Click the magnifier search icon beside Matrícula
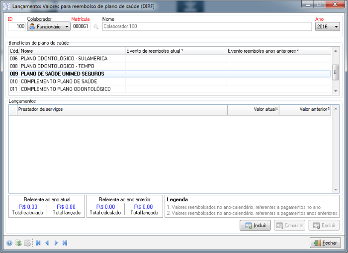The height and width of the screenshot is (253, 348). tap(96, 27)
